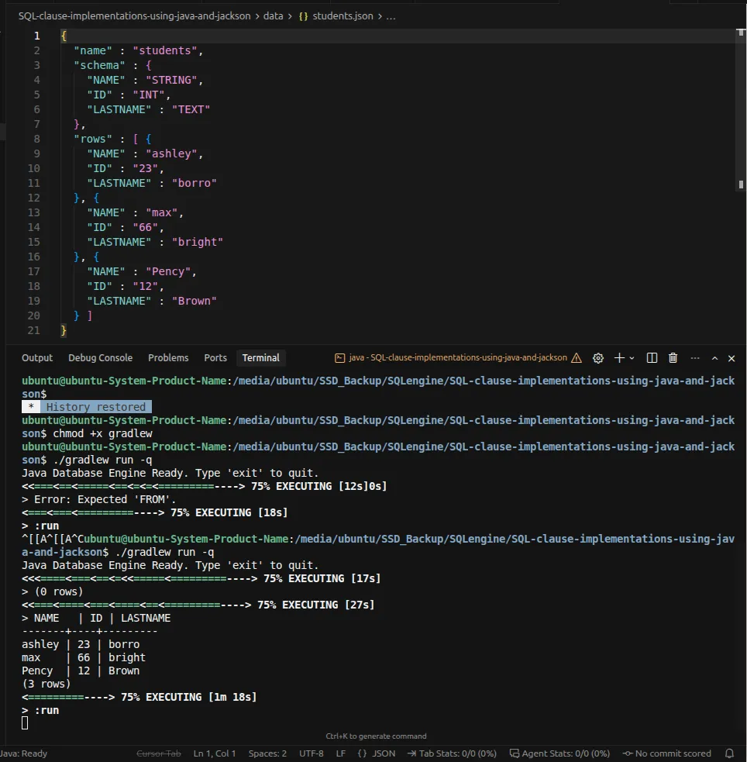Create a new terminal with plus icon
The height and width of the screenshot is (762, 747).
point(619,358)
